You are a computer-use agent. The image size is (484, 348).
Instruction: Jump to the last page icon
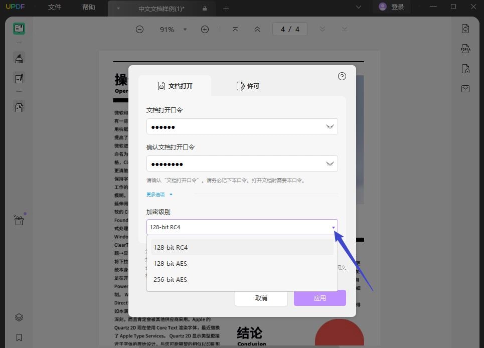[x=345, y=29]
